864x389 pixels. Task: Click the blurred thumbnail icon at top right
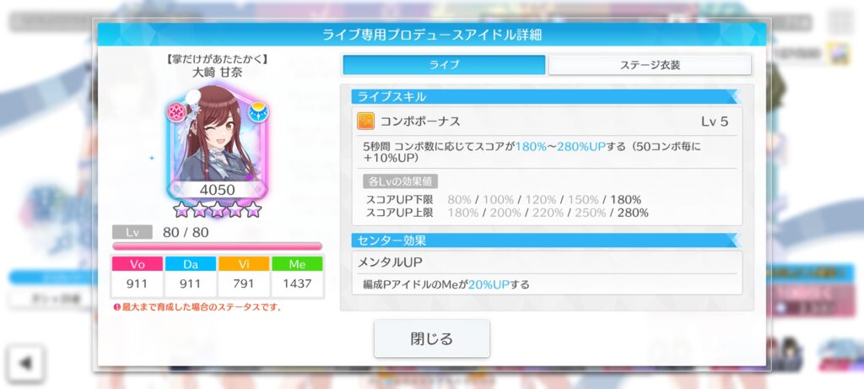pos(840,54)
